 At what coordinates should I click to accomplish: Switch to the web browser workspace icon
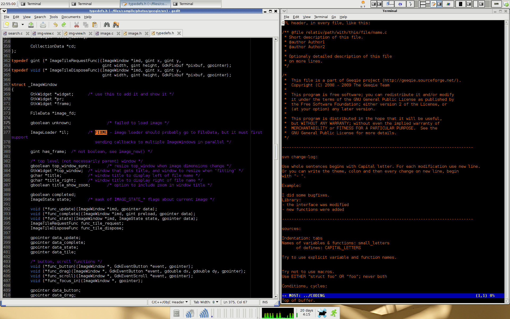pyautogui.click(x=400, y=4)
